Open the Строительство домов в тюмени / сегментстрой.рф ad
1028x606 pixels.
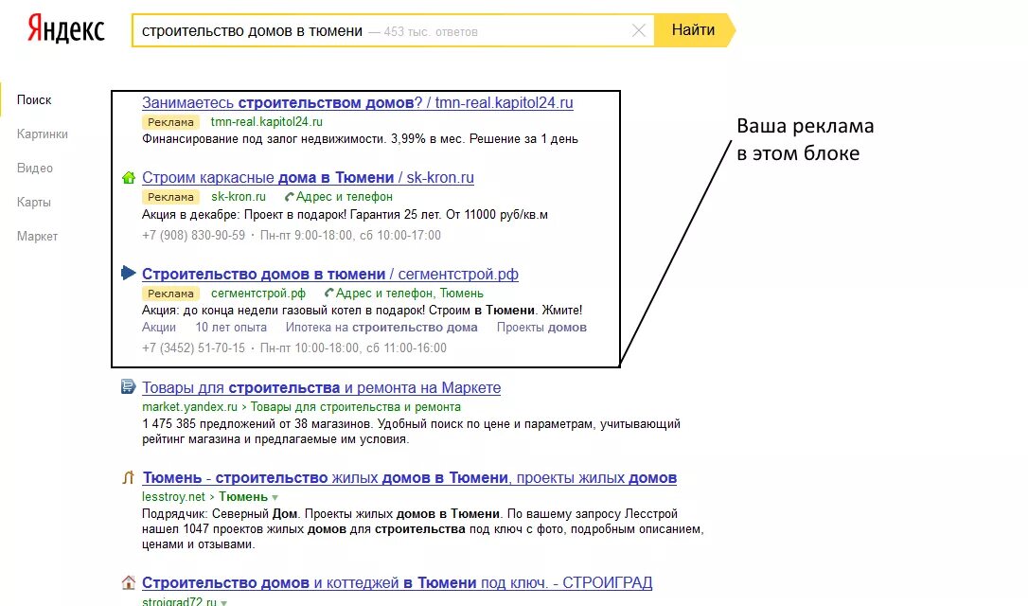pyautogui.click(x=329, y=275)
